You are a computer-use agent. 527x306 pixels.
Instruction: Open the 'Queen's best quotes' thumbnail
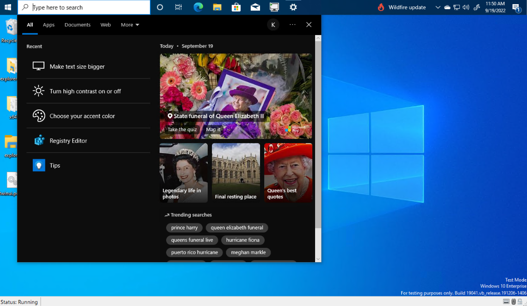pos(288,173)
